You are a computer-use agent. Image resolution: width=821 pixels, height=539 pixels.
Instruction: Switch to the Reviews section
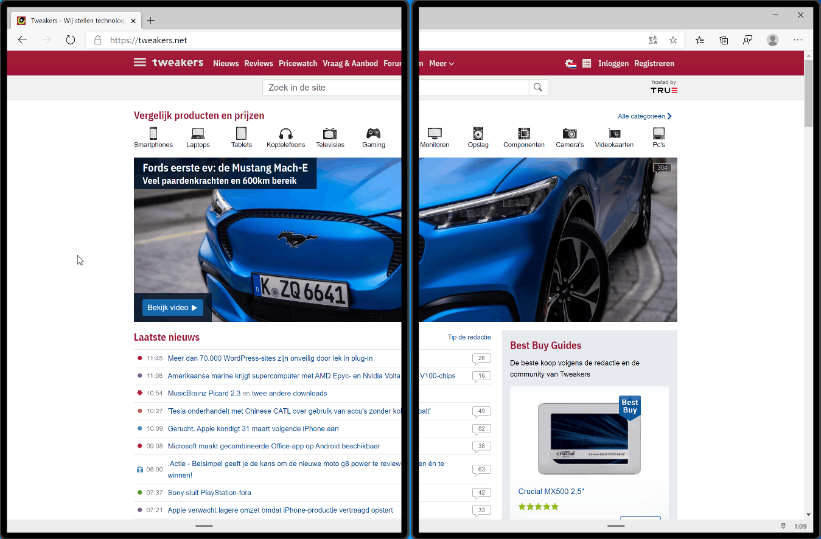pyautogui.click(x=259, y=63)
